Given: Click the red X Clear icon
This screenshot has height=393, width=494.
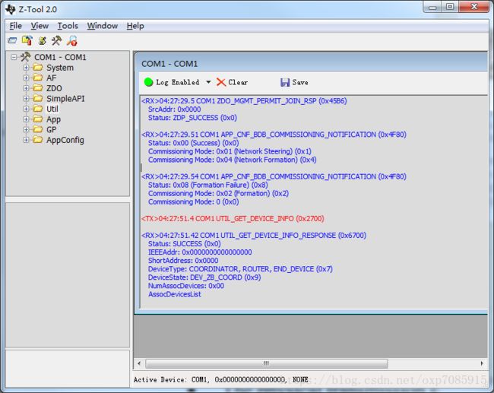Looking at the screenshot, I should [x=221, y=82].
